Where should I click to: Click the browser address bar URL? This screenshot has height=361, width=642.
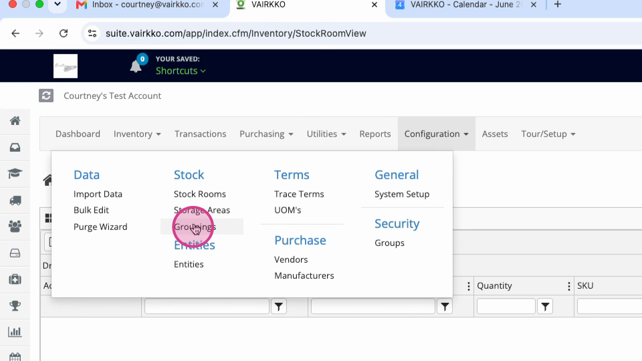(x=236, y=33)
